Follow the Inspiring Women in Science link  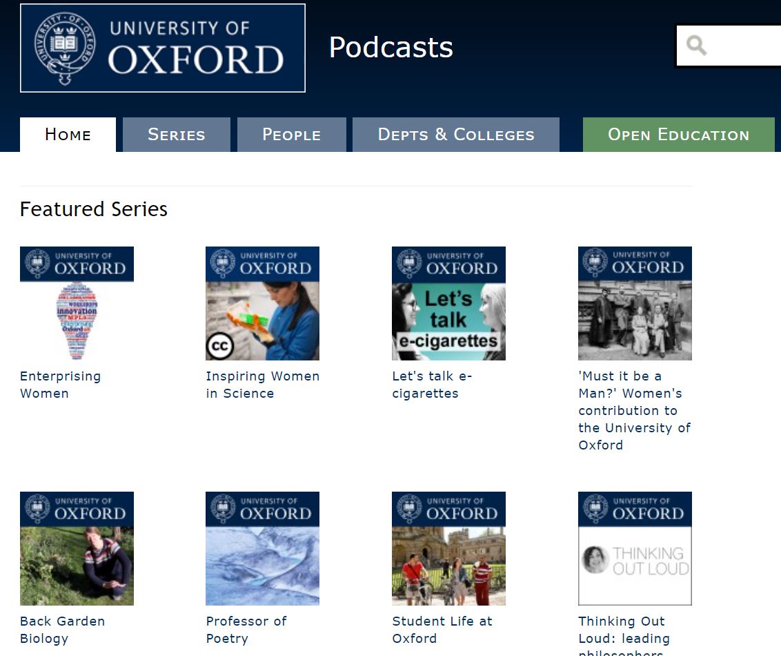point(262,385)
